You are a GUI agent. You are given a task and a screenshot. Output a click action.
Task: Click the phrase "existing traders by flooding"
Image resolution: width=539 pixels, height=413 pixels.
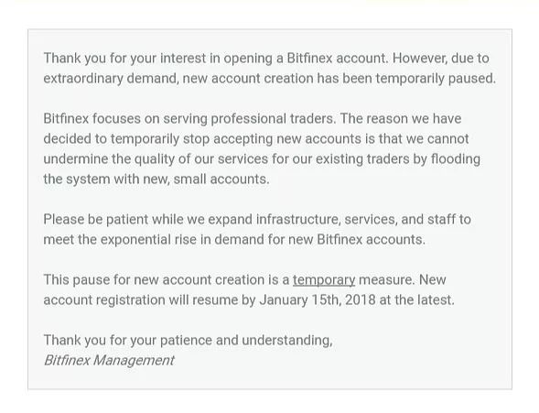pos(398,158)
